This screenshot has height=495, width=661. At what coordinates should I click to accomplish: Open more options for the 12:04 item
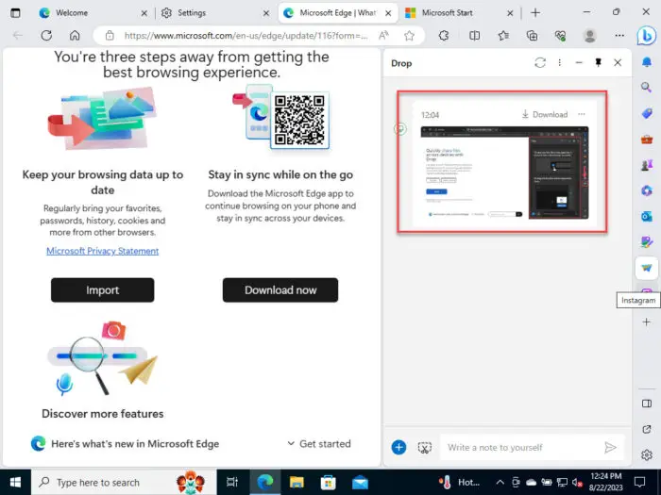582,114
